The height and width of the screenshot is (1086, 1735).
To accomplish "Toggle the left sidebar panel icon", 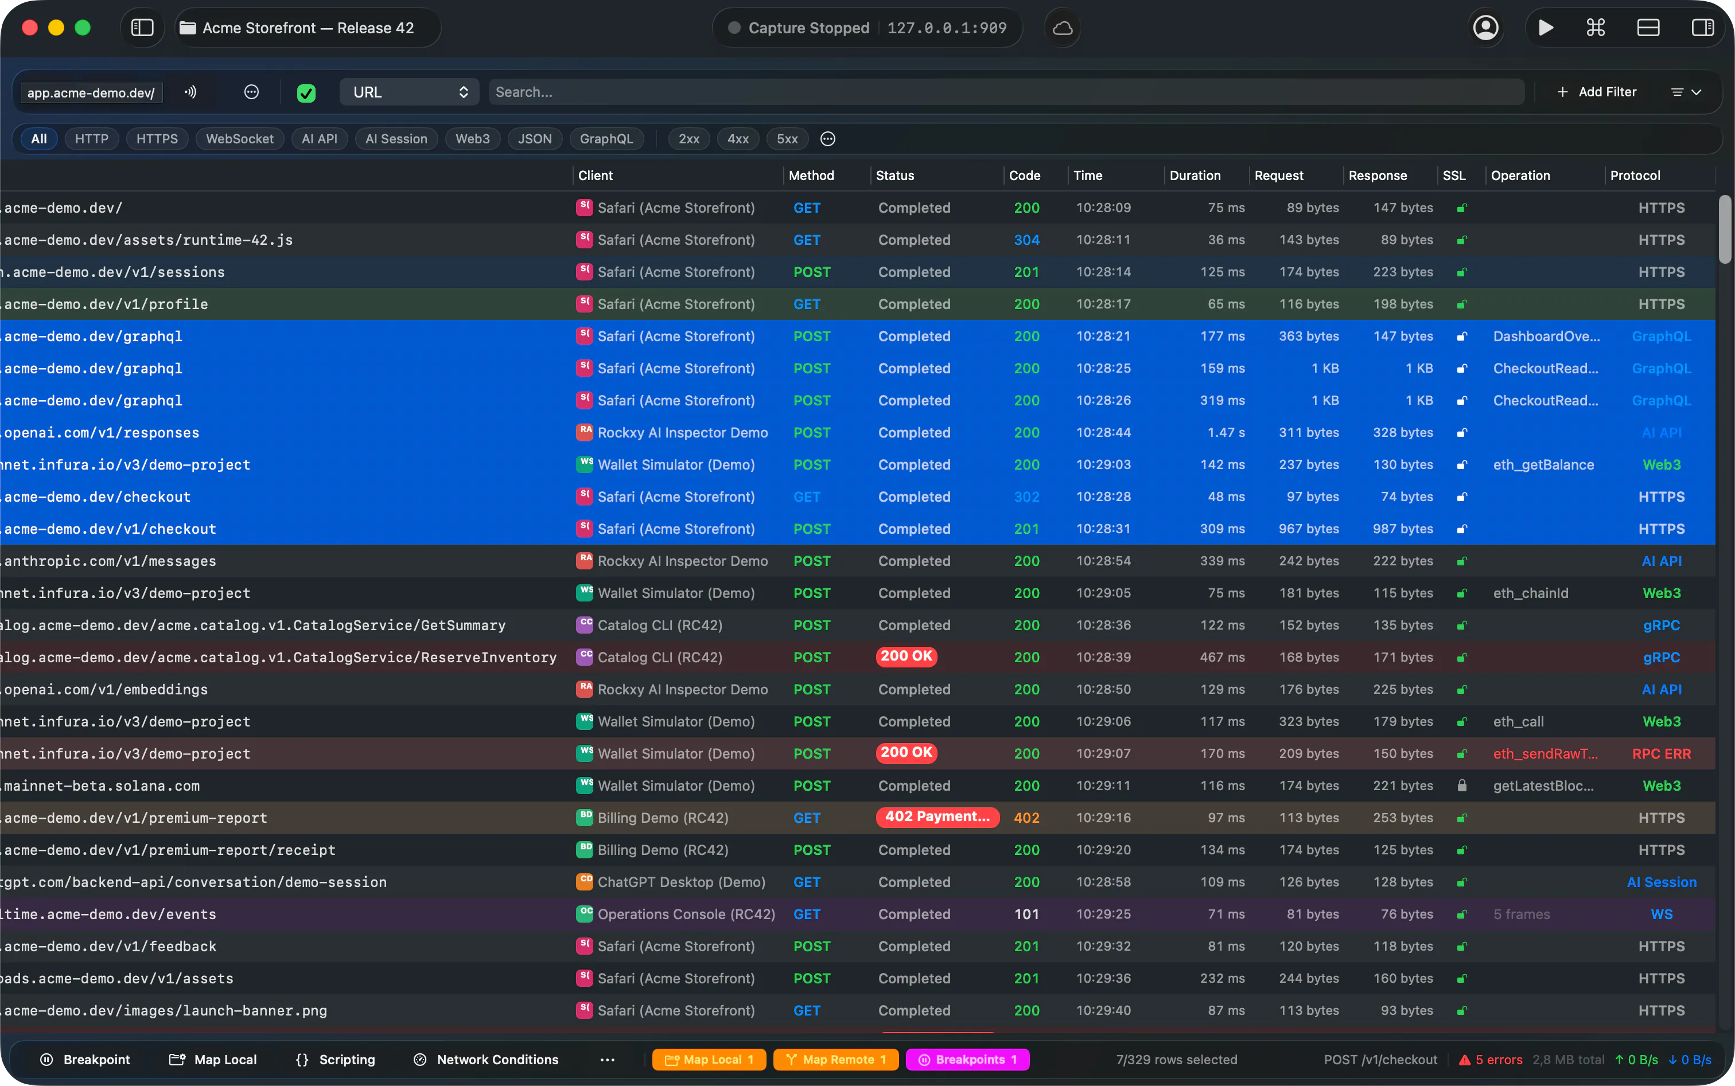I will pyautogui.click(x=142, y=28).
